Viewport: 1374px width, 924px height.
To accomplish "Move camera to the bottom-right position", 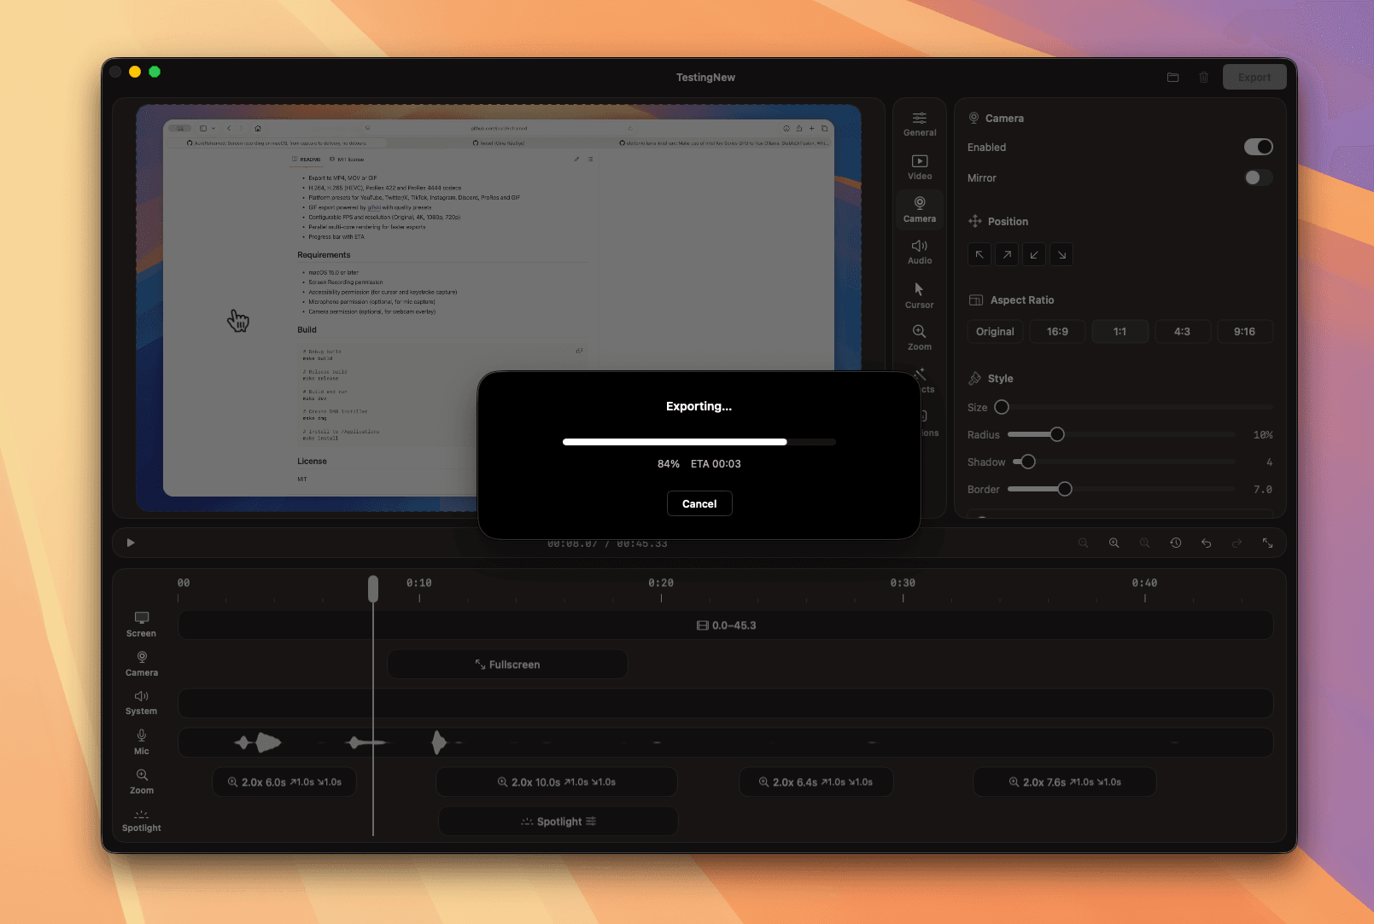I will (1061, 253).
